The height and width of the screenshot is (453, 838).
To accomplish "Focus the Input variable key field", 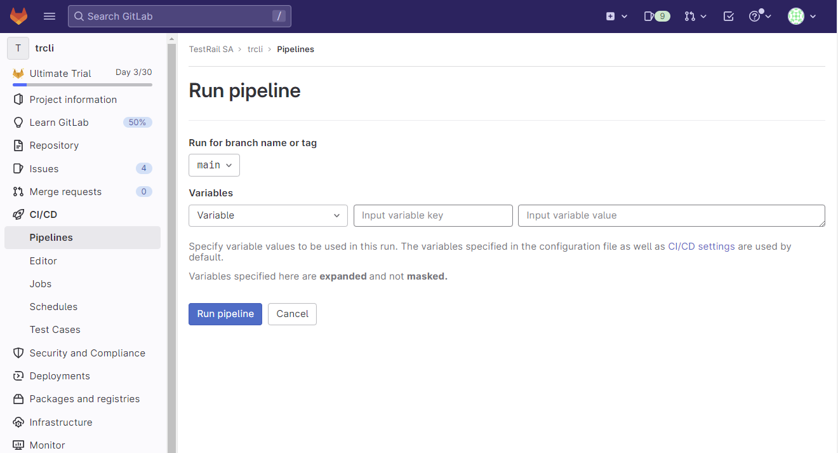I will (433, 215).
